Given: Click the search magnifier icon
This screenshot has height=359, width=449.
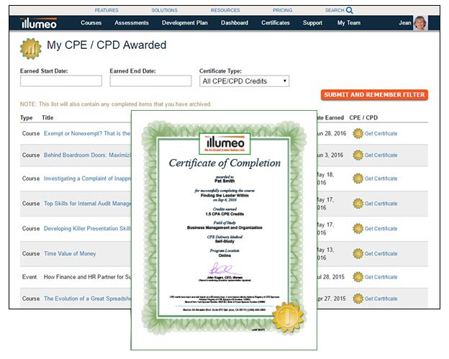Looking at the screenshot, I should coord(350,10).
